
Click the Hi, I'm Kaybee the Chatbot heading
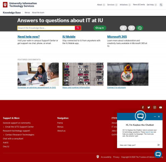pos(140,125)
